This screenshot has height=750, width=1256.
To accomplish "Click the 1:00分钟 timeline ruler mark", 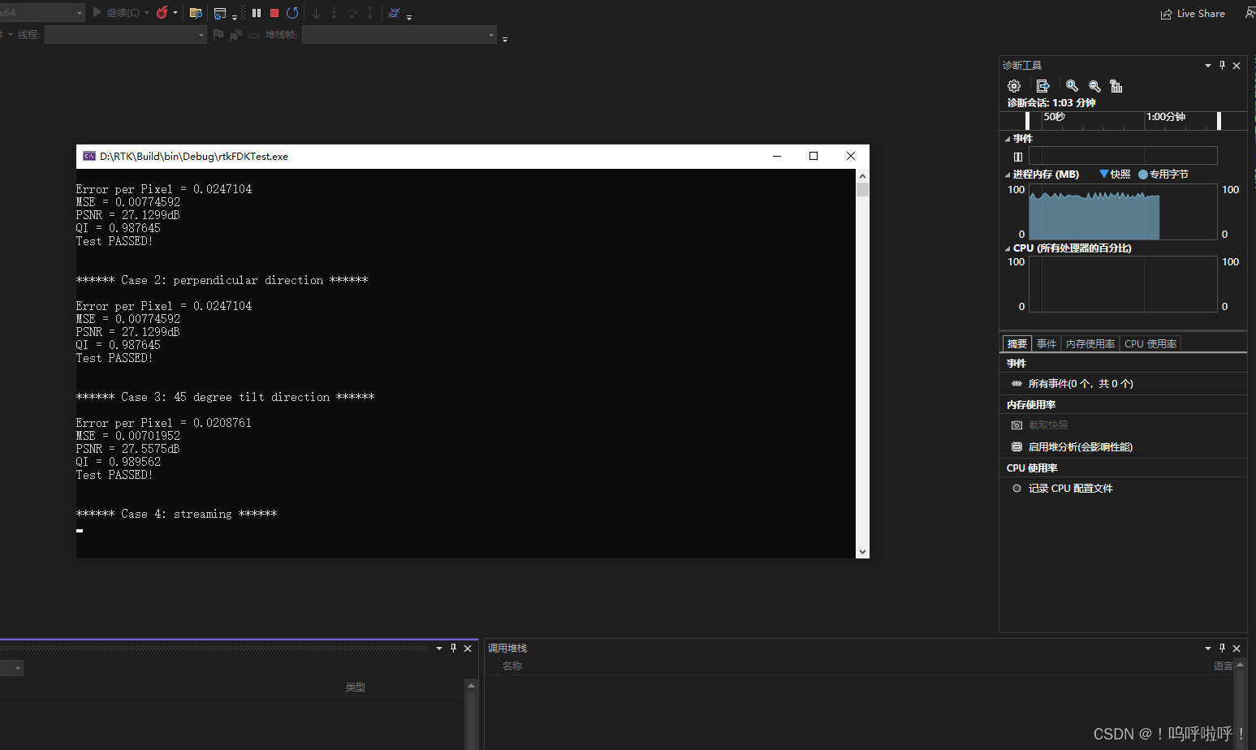I will [x=1166, y=117].
